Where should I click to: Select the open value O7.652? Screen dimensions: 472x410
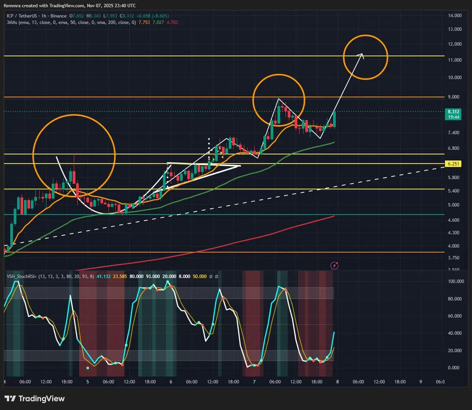[x=76, y=16]
